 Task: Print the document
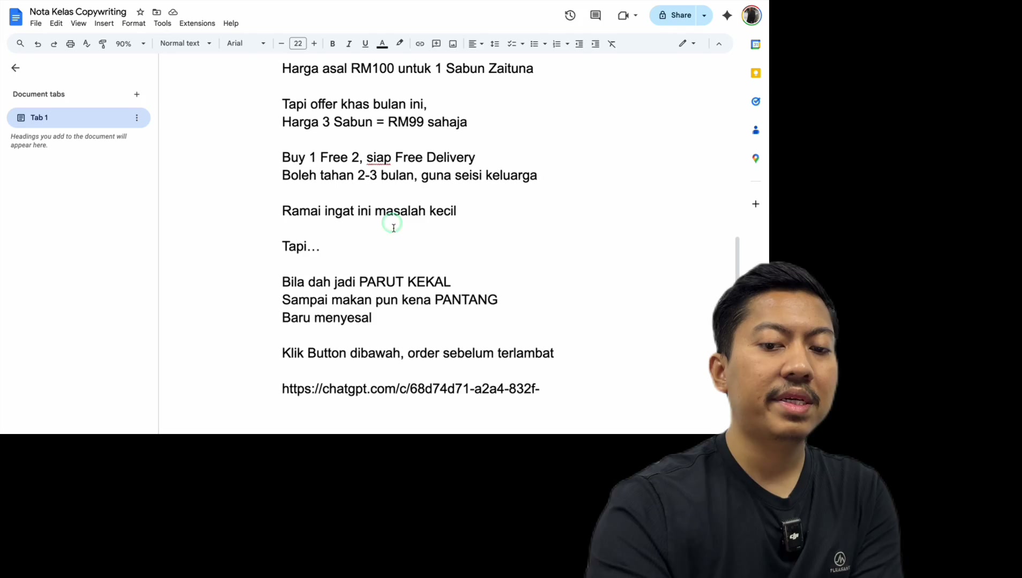[x=70, y=44]
